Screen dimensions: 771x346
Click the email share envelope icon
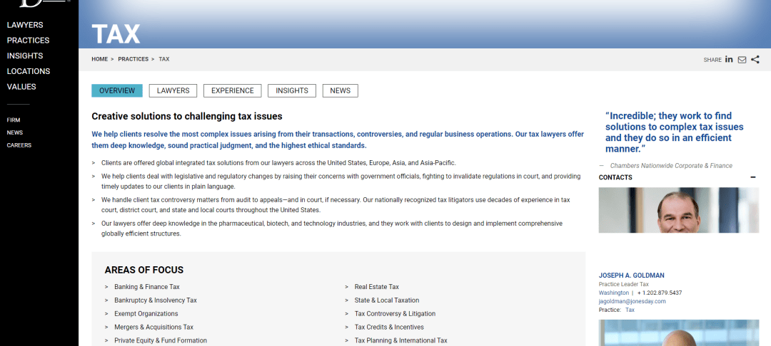[742, 60]
